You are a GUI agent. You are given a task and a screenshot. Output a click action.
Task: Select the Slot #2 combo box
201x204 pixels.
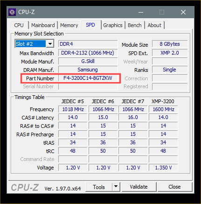(x=35, y=44)
